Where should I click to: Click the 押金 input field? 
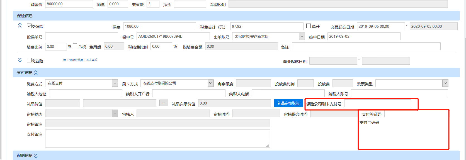coord(190,4)
